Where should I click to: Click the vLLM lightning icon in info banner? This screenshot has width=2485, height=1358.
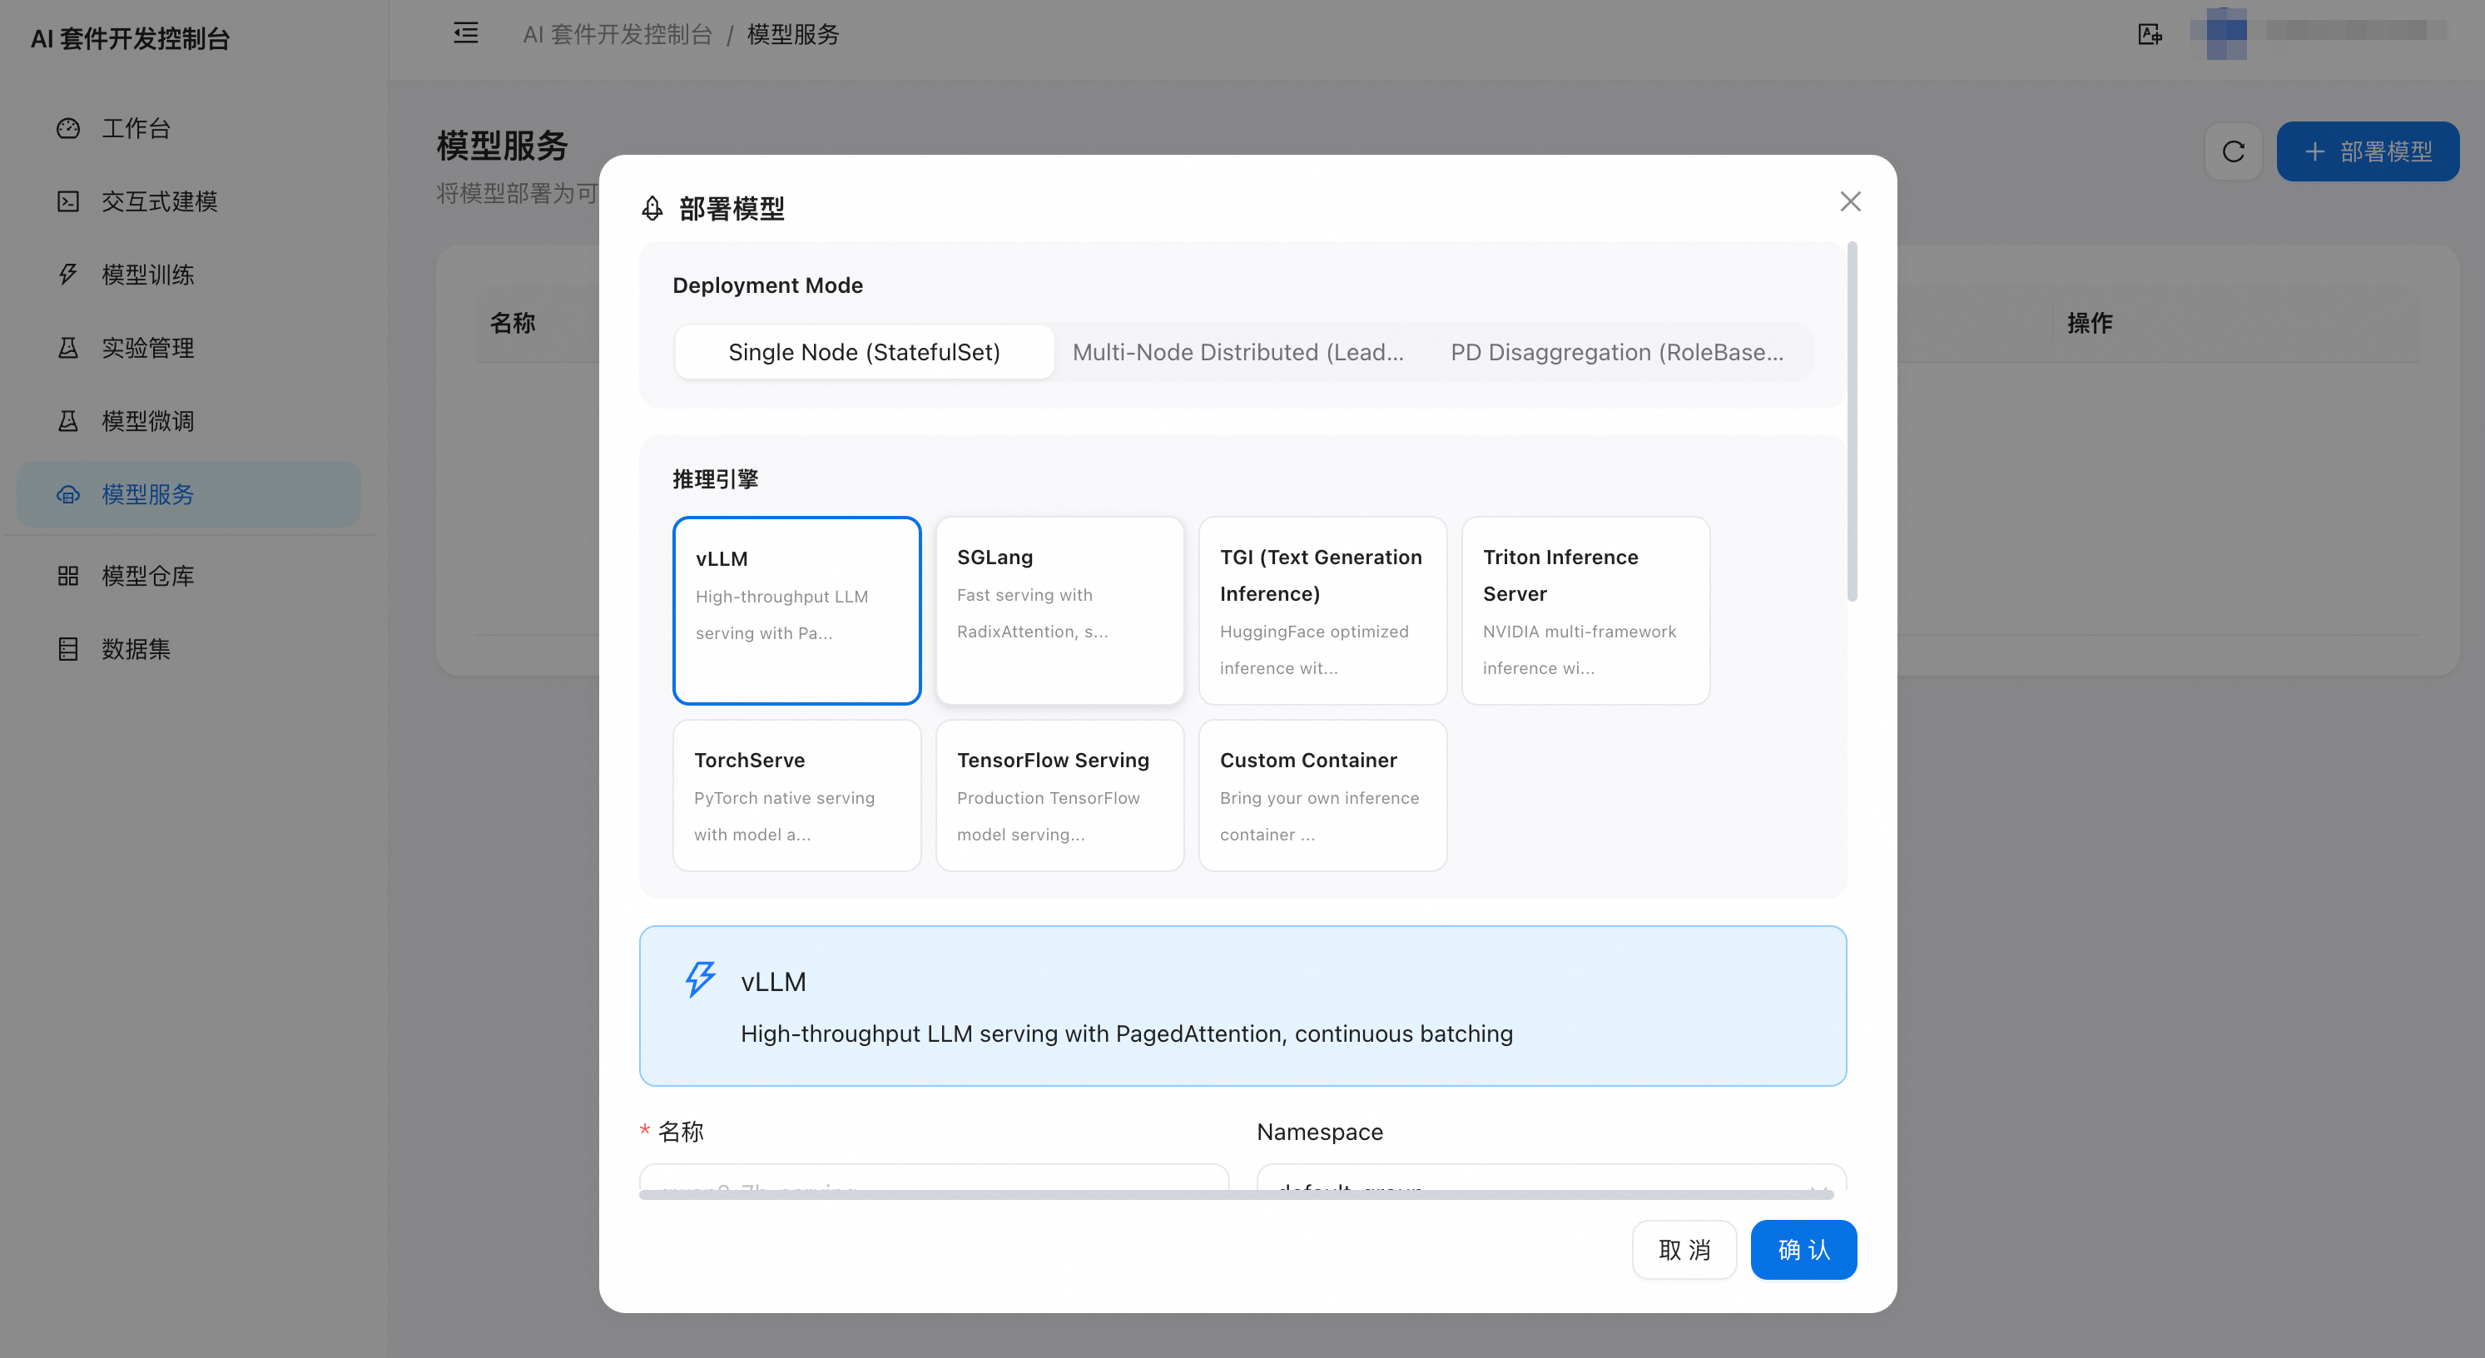[701, 979]
